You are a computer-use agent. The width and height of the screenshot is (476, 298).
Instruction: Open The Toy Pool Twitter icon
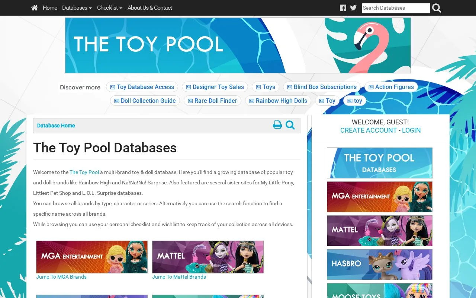[353, 8]
